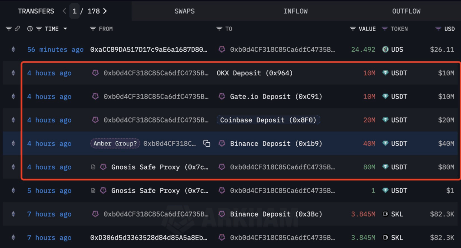
Task: Click entity icon beside Gate.io Deposit
Action: [221, 96]
